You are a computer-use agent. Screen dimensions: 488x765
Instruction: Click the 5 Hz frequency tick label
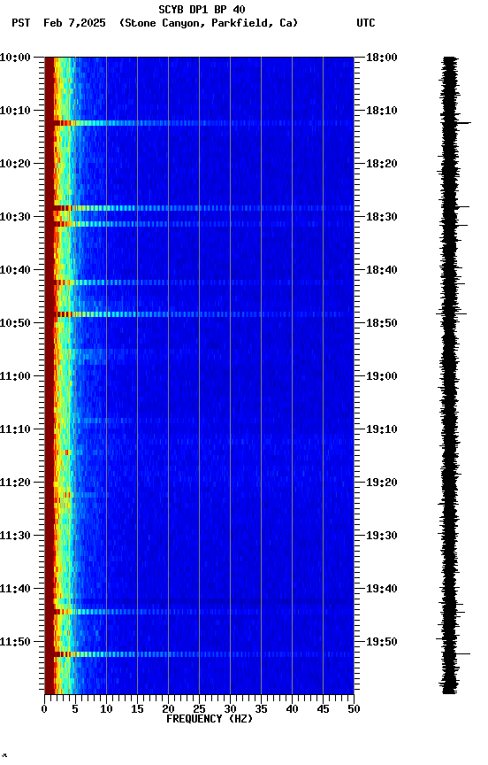(75, 709)
